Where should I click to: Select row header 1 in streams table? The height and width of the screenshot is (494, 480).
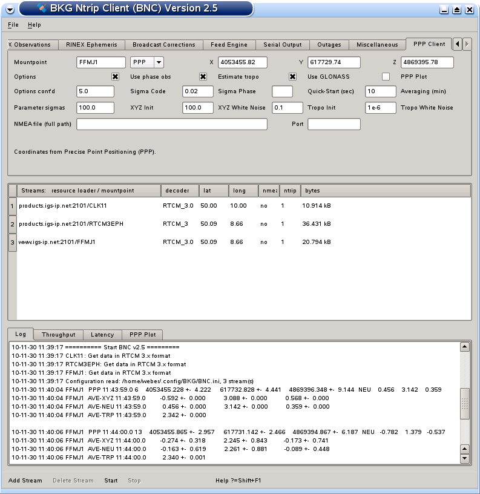point(12,206)
